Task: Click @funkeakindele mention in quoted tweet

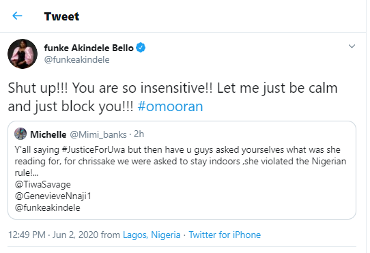Action: click(x=47, y=207)
